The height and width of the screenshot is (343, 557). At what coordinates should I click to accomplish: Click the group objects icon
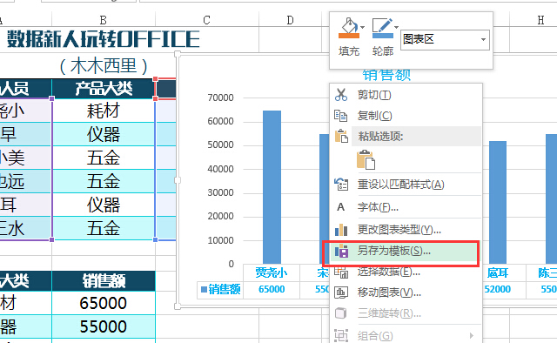[x=341, y=335]
